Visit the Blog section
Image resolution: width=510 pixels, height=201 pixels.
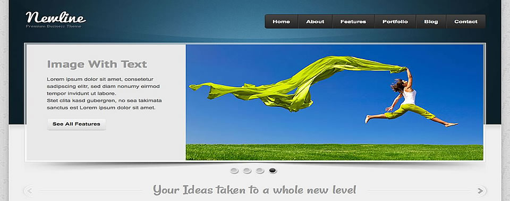coord(431,22)
